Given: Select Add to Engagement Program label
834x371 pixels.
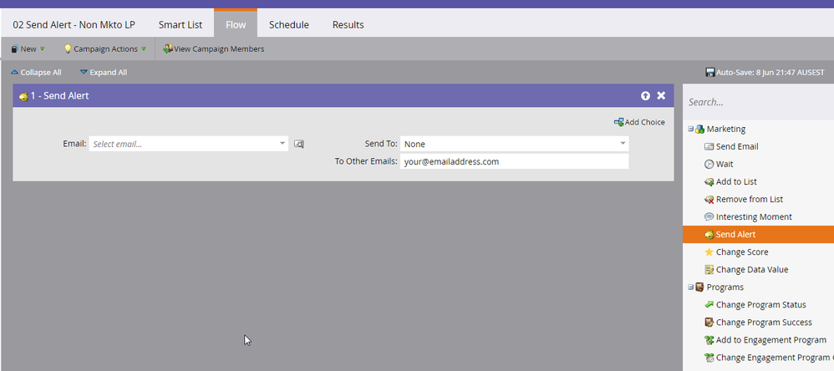Looking at the screenshot, I should tap(771, 339).
